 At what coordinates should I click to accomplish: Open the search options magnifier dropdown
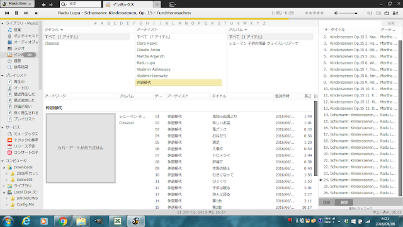click(x=64, y=4)
